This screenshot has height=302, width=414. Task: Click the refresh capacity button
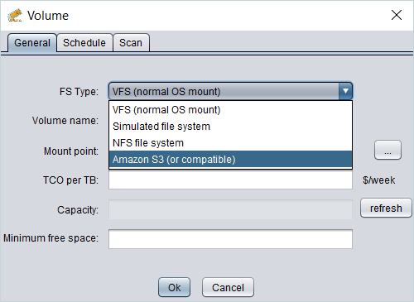coord(386,208)
